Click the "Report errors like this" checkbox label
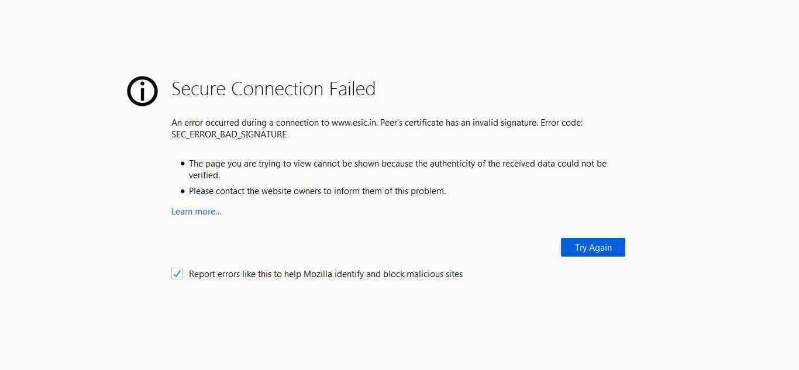799x370 pixels. click(x=325, y=274)
